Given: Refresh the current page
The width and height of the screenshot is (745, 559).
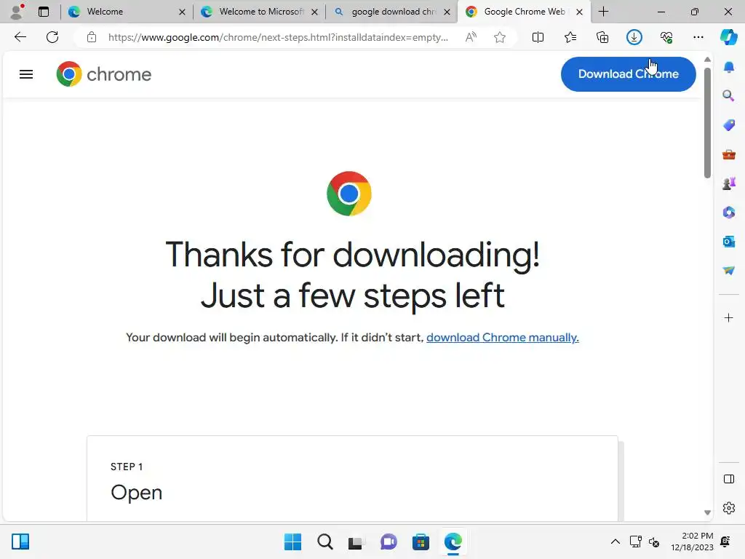Looking at the screenshot, I should click(52, 37).
